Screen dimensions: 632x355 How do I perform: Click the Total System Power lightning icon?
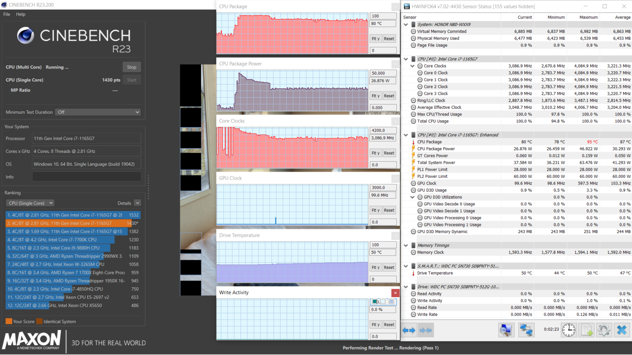click(x=413, y=162)
